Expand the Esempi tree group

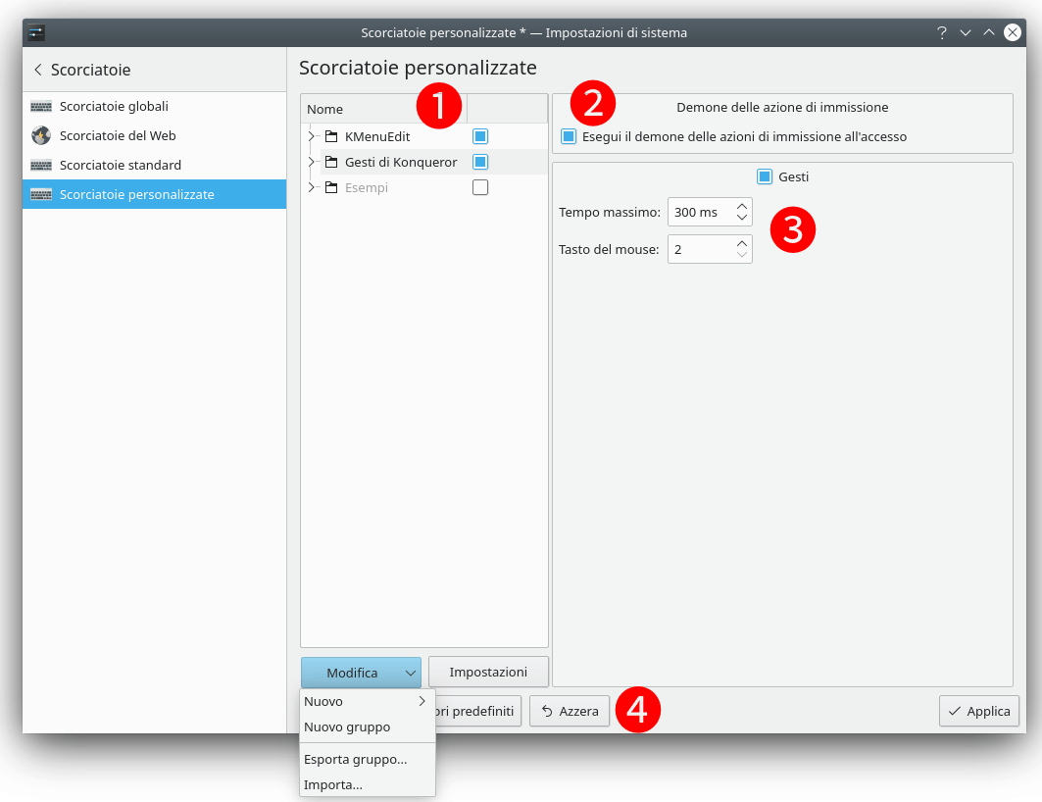point(312,187)
